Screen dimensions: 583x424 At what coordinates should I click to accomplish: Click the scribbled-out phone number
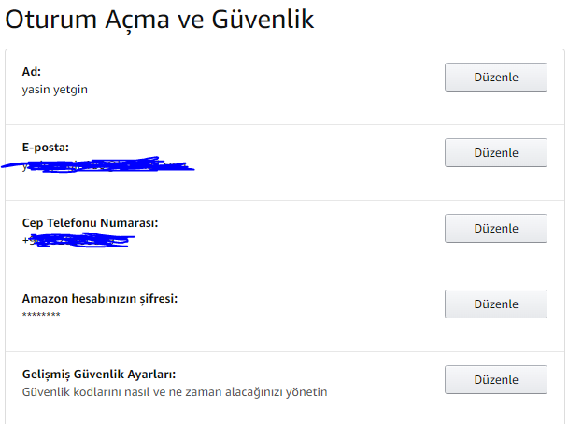point(79,241)
